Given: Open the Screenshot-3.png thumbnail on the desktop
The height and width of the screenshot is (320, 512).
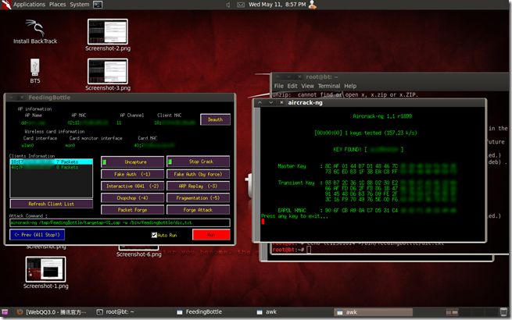Looking at the screenshot, I should click(107, 75).
